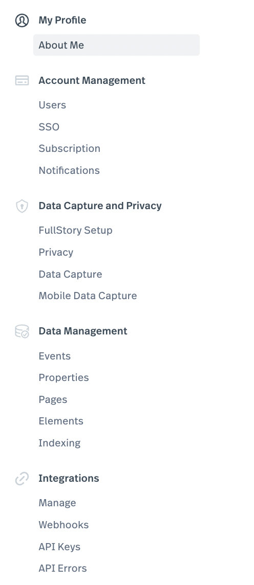Click the Data Capture and Privacy shield icon
The image size is (254, 585).
point(22,206)
